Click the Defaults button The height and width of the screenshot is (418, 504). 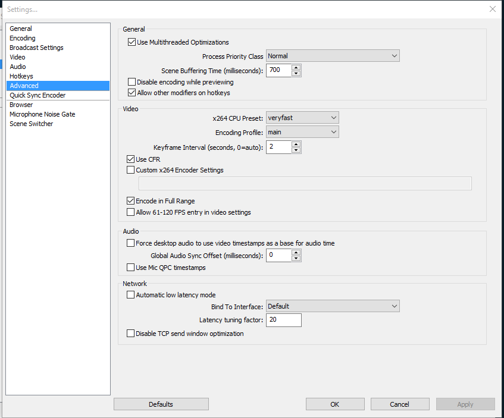(161, 404)
